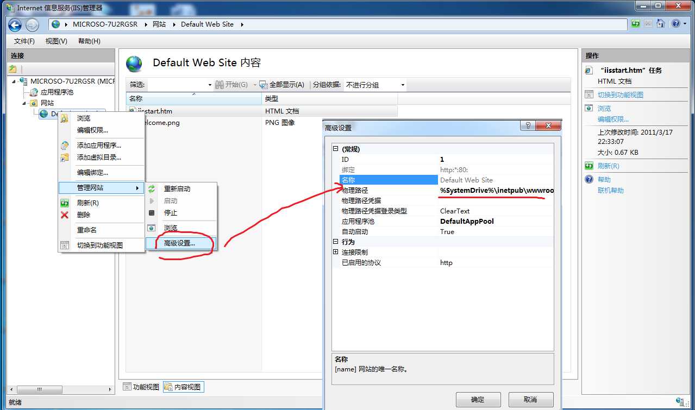The height and width of the screenshot is (410, 695).
Task: Click the Forward navigation arrow button
Action: pos(32,24)
